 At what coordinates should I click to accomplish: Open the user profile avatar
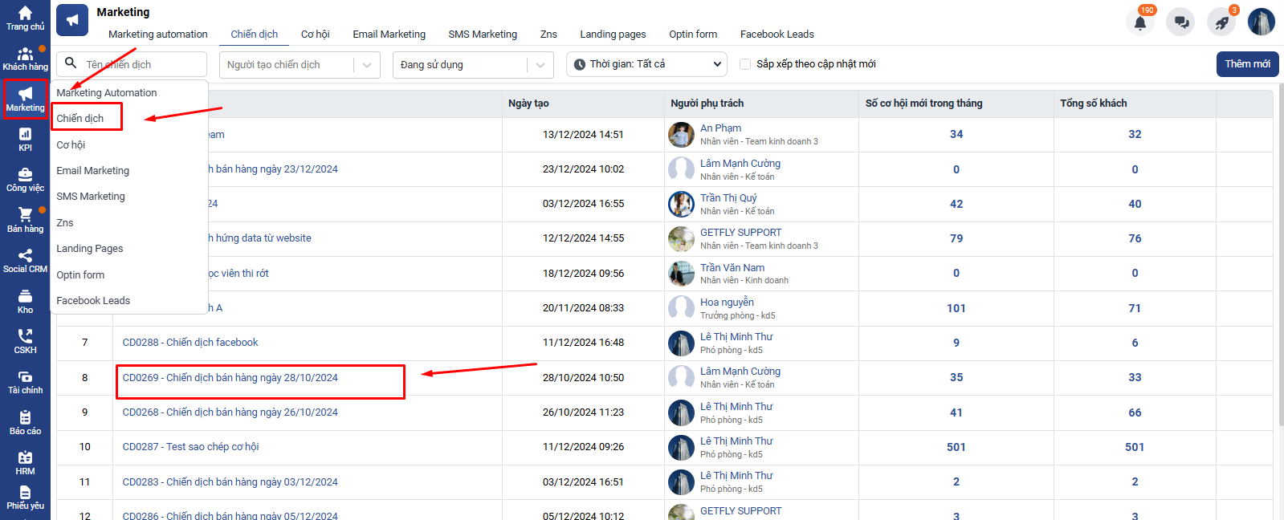point(1261,22)
